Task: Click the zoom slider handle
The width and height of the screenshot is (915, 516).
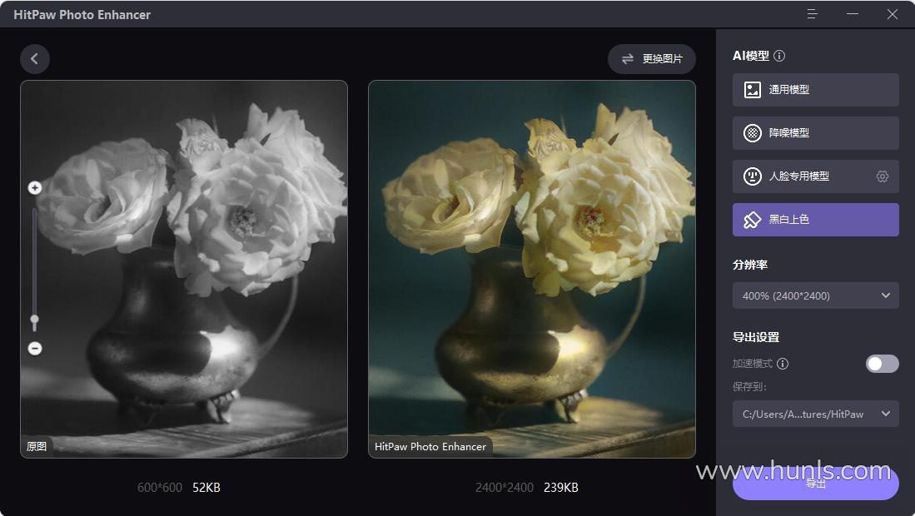Action: 34,320
